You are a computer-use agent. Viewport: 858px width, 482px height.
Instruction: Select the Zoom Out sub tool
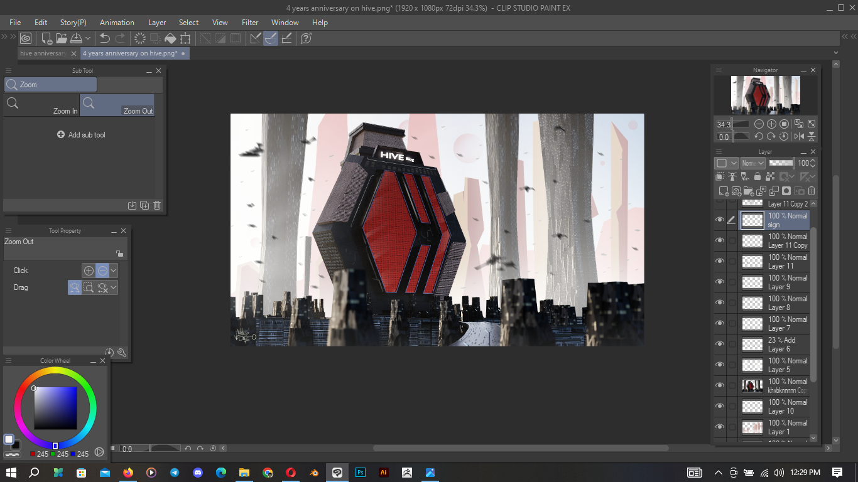[117, 105]
